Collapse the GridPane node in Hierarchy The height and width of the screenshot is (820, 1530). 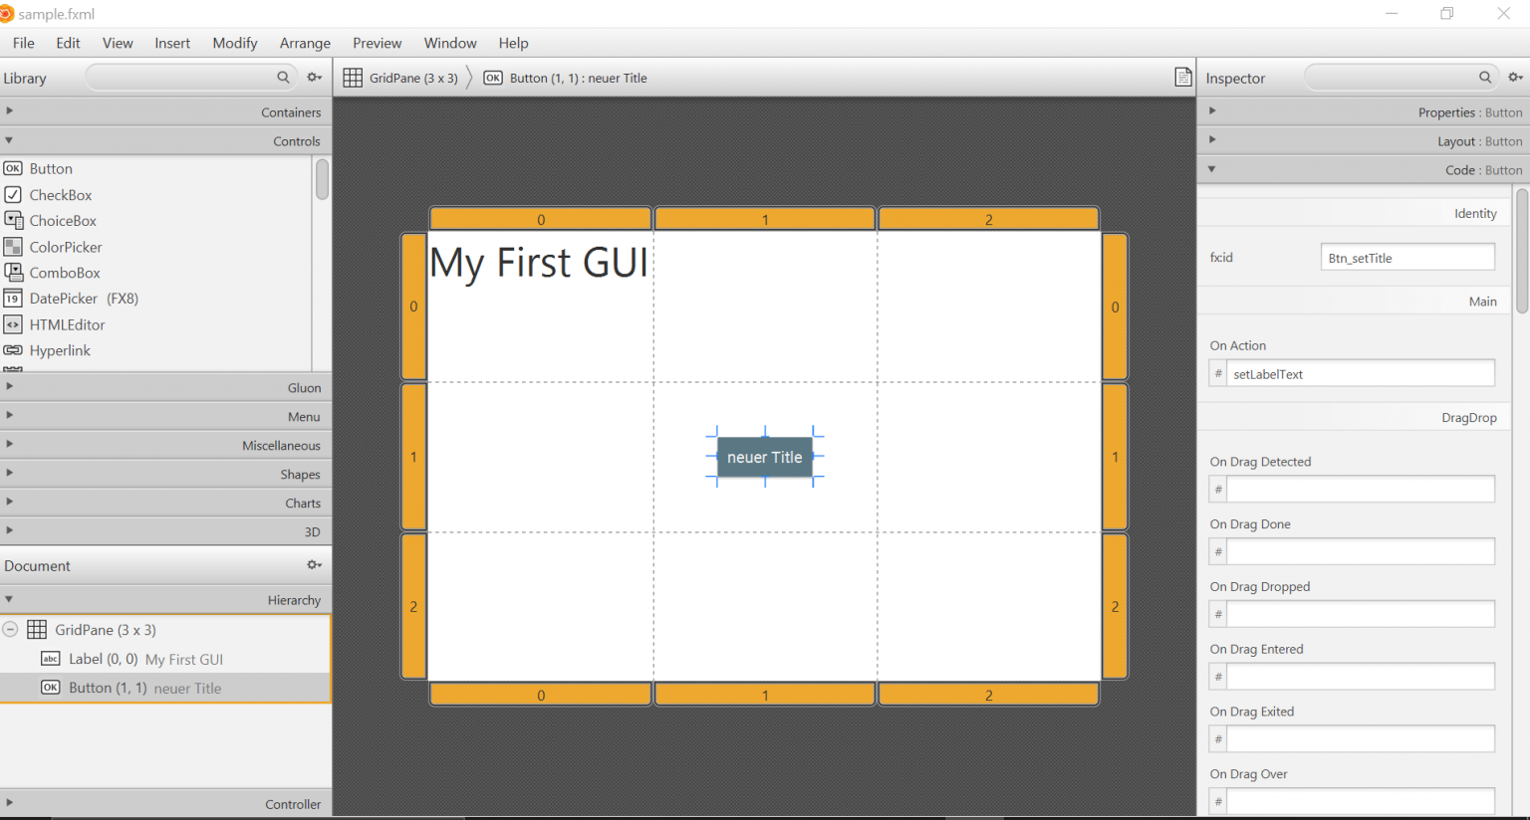click(11, 630)
